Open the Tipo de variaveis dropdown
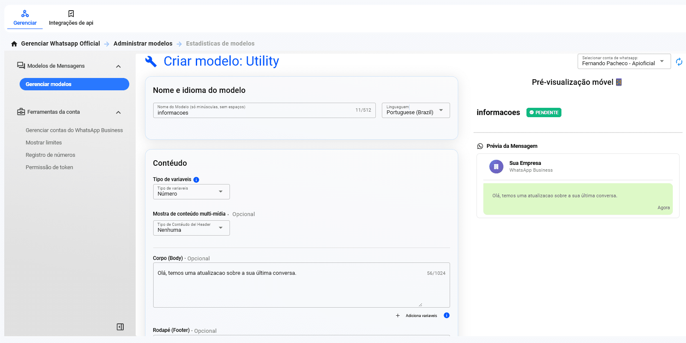The width and height of the screenshot is (686, 343). pos(191,192)
